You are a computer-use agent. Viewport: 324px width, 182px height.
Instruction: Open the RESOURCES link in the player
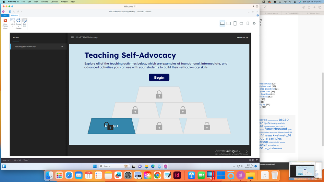click(242, 38)
